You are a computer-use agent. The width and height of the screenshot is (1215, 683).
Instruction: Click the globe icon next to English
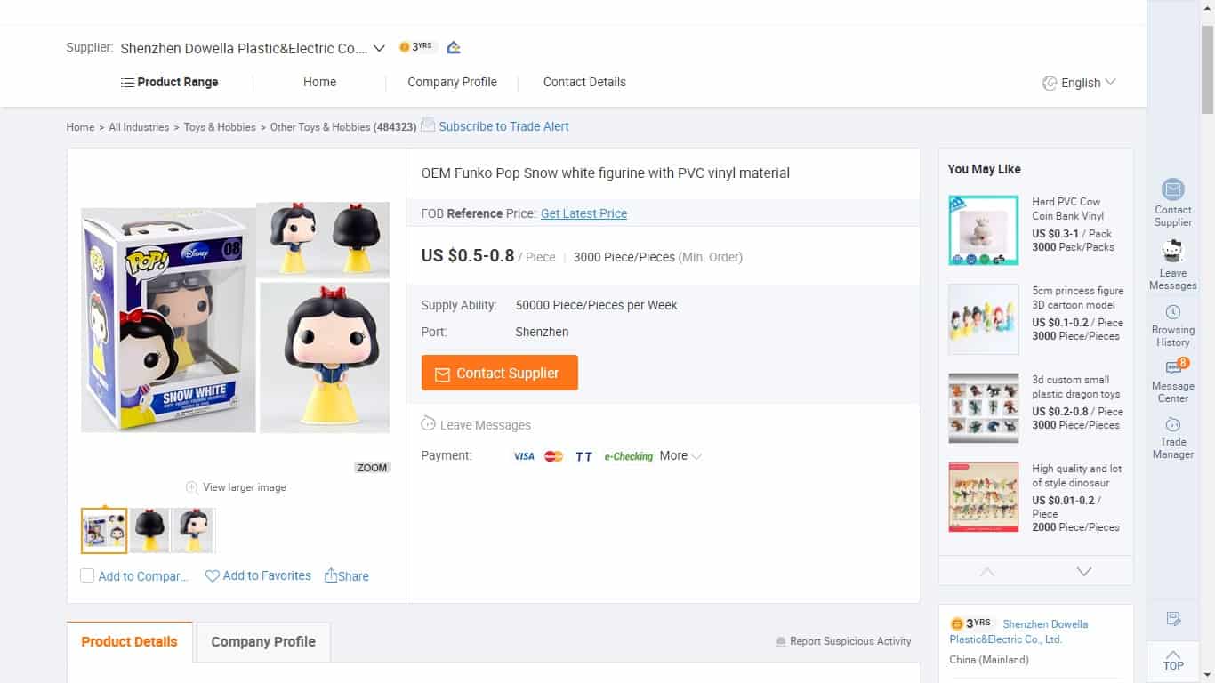coord(1050,83)
